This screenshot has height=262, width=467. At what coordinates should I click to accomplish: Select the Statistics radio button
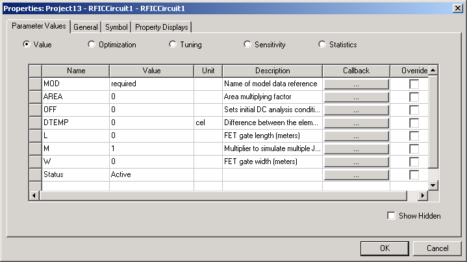[322, 45]
